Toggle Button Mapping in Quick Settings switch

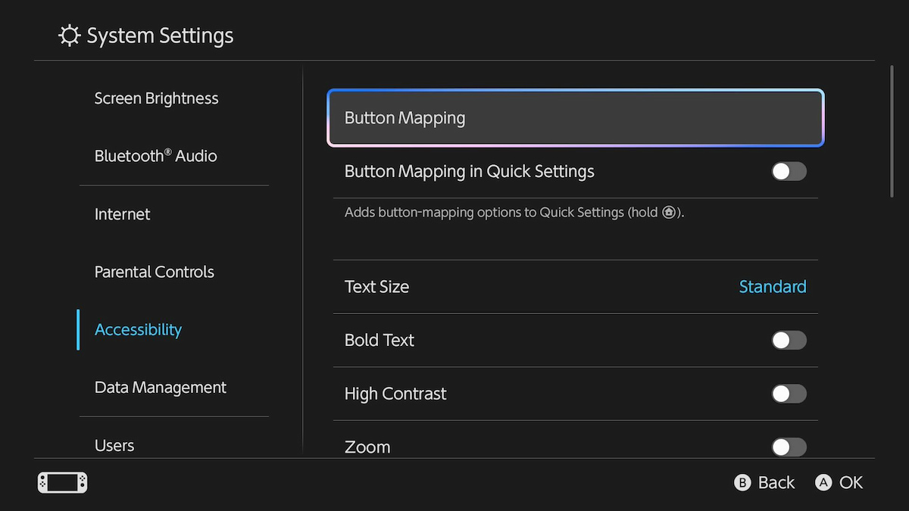tap(789, 171)
